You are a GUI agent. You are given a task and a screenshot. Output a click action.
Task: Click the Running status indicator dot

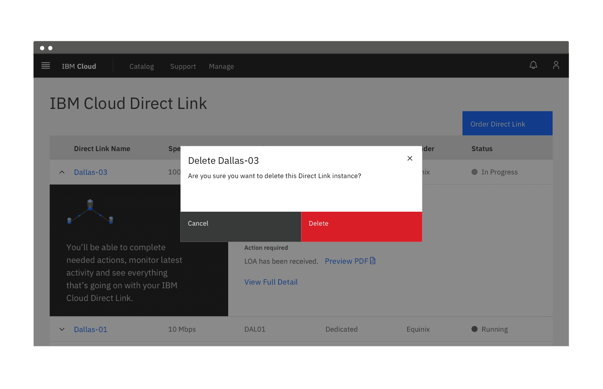(x=474, y=329)
